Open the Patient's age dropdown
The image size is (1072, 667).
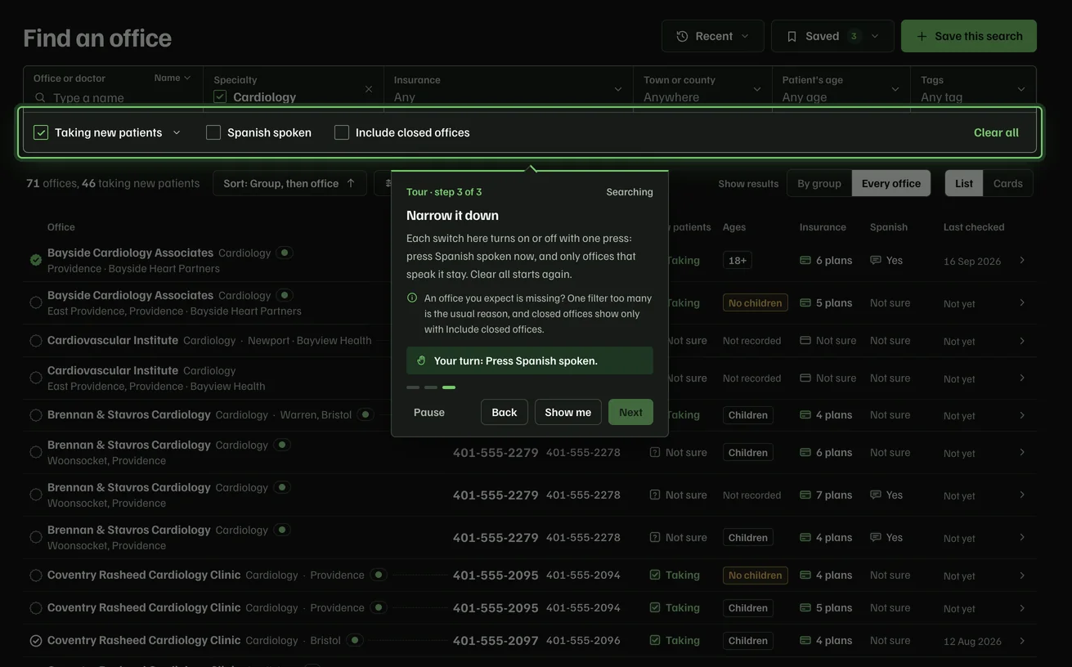(x=841, y=89)
